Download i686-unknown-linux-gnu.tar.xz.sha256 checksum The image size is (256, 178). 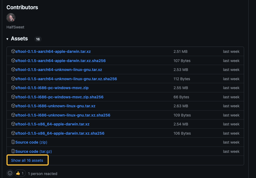(x=63, y=115)
